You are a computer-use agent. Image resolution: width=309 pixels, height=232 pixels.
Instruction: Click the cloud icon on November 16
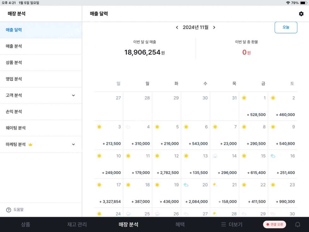273,156
